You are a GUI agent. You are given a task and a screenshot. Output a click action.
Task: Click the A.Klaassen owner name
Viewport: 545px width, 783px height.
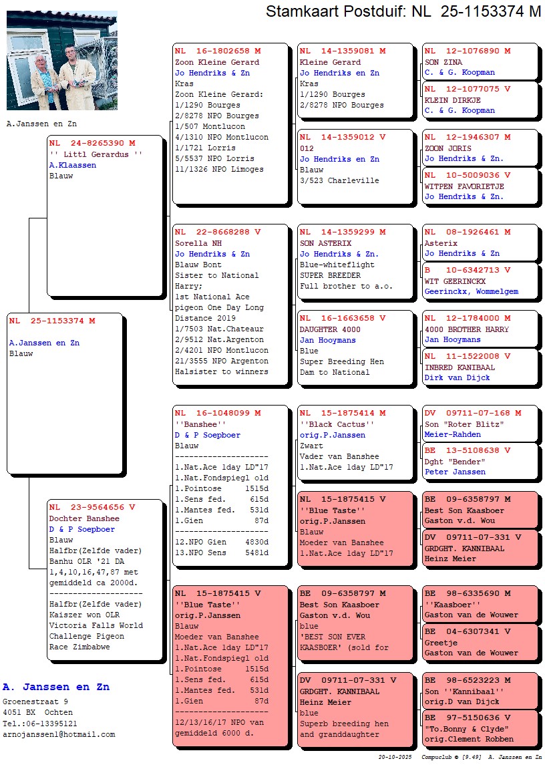[73, 165]
